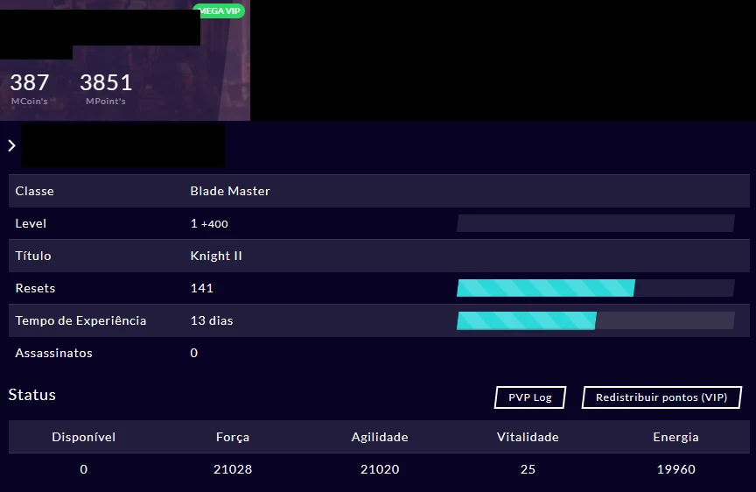Click the Resets value 141

coord(201,288)
